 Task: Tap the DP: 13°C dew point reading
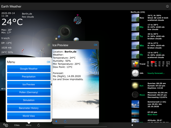point(7,43)
